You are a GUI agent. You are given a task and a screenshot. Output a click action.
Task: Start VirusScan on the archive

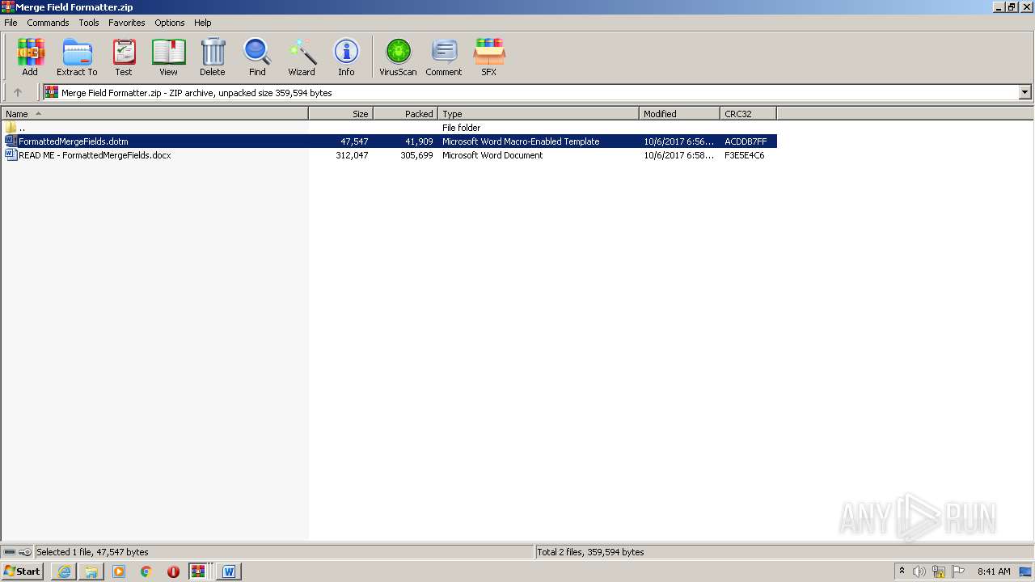[398, 57]
